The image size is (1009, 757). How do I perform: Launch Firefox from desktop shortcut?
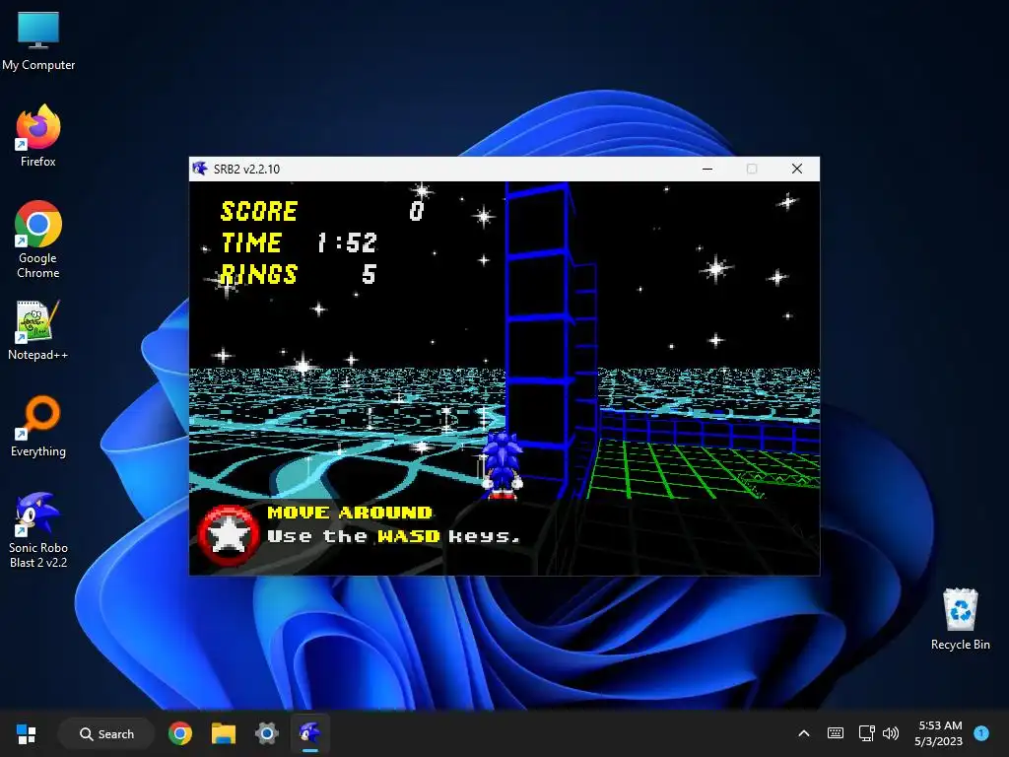[38, 136]
